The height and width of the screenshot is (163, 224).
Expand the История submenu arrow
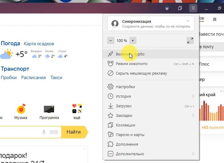tap(193, 96)
